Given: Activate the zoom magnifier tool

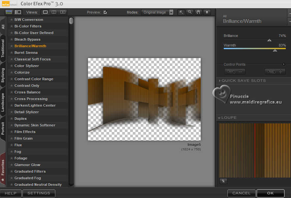Looking at the screenshot, I should (x=189, y=12).
